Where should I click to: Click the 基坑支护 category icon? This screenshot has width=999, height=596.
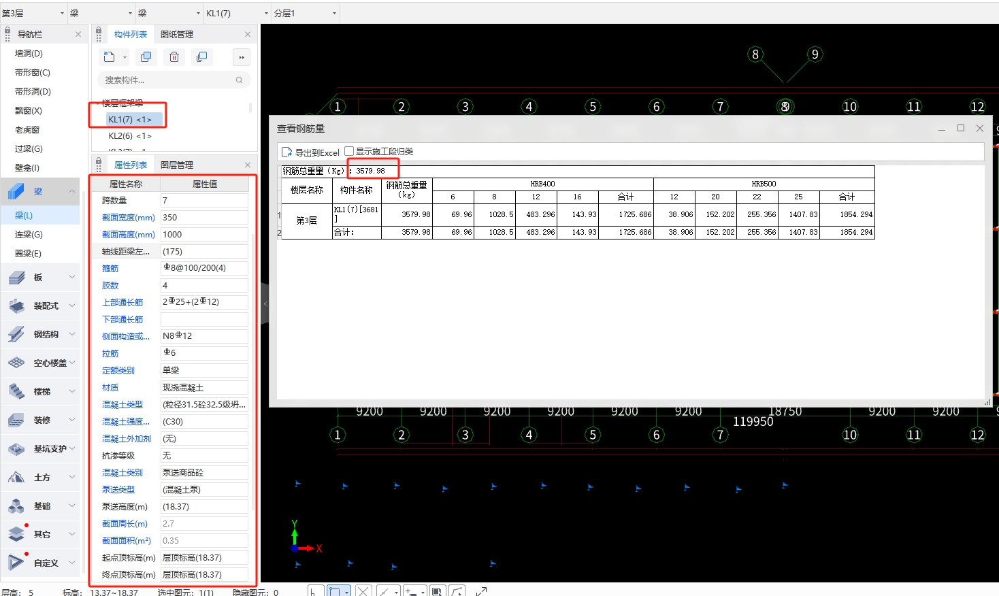click(16, 449)
